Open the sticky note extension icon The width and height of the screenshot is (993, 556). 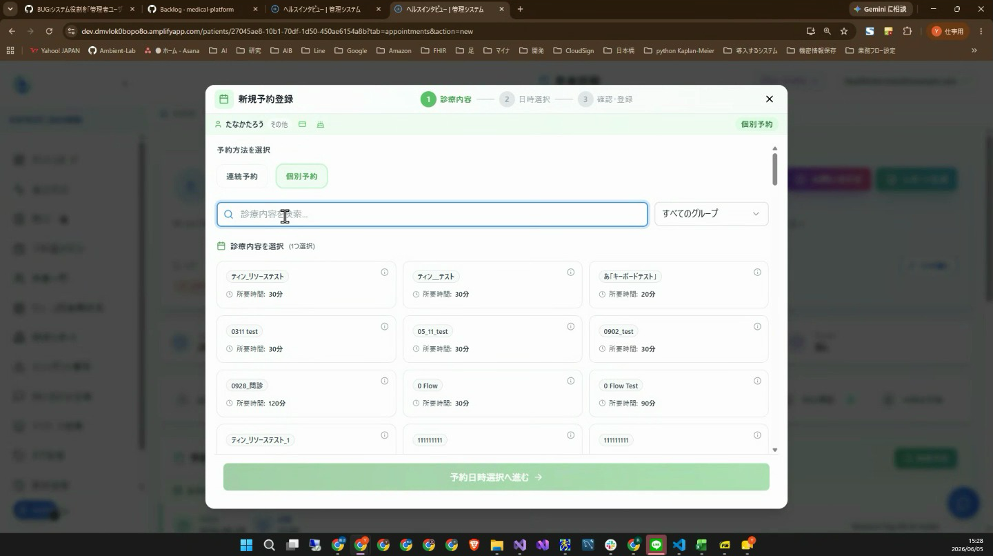coord(889,31)
